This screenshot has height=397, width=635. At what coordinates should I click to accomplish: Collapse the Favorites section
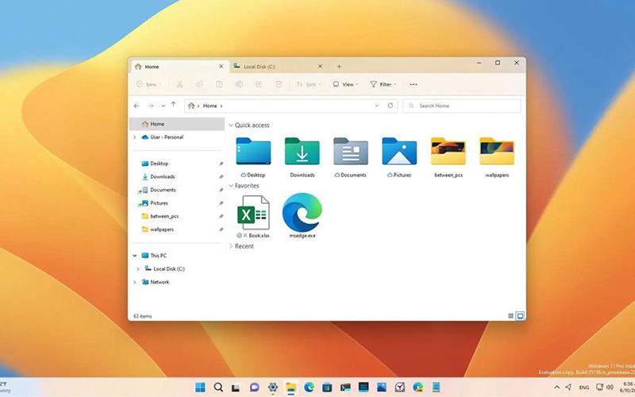(231, 186)
